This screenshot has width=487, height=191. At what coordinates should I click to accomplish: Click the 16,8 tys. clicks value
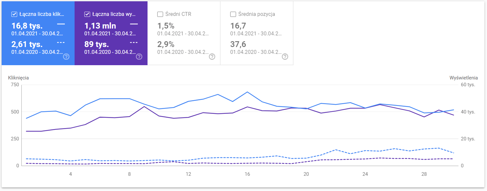27,26
